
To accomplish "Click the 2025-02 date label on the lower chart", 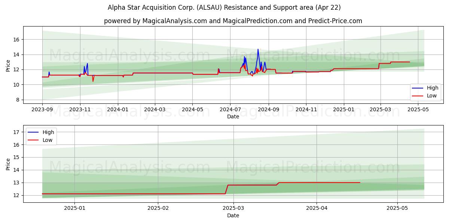I will pyautogui.click(x=158, y=209).
